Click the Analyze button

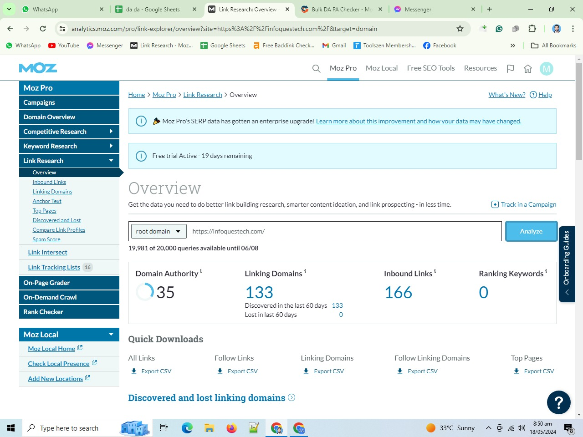pyautogui.click(x=531, y=231)
